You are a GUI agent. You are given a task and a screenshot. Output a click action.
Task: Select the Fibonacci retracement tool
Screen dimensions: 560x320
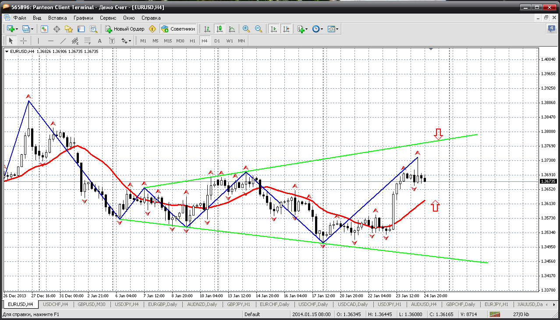click(87, 41)
